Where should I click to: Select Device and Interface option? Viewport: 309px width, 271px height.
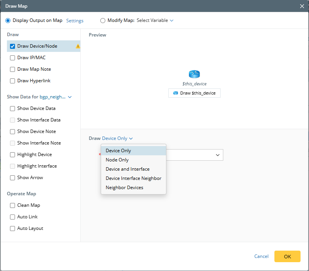coord(128,169)
